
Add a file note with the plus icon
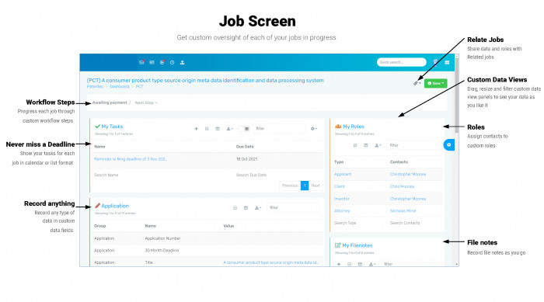click(x=339, y=264)
